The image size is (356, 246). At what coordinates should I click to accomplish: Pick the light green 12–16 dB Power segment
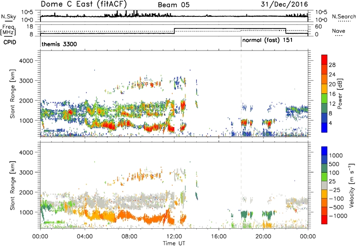(x=324, y=99)
